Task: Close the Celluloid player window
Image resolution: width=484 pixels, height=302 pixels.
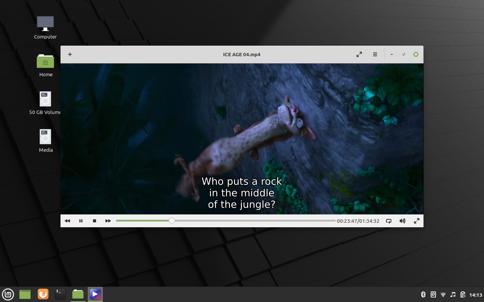Action: pyautogui.click(x=416, y=54)
